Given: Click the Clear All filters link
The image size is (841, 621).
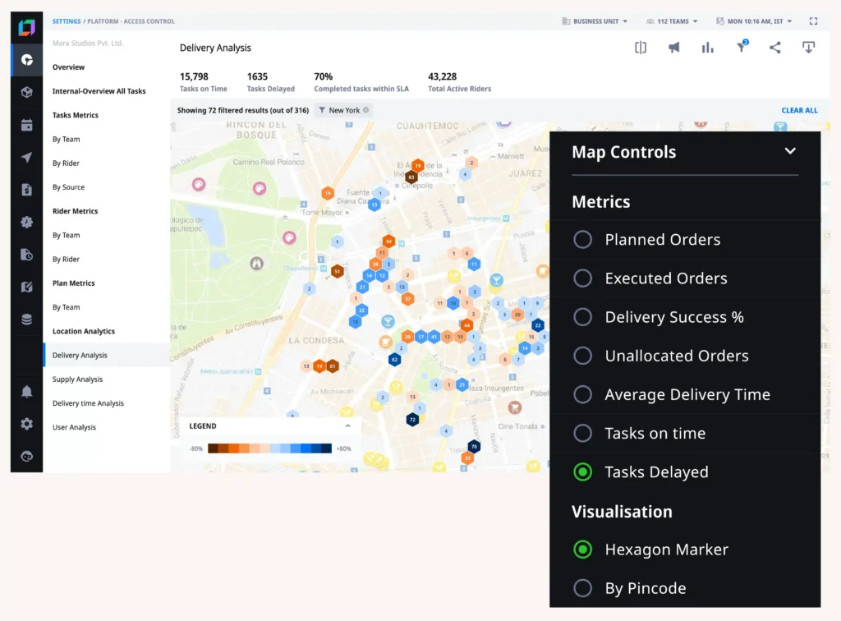Looking at the screenshot, I should [798, 110].
